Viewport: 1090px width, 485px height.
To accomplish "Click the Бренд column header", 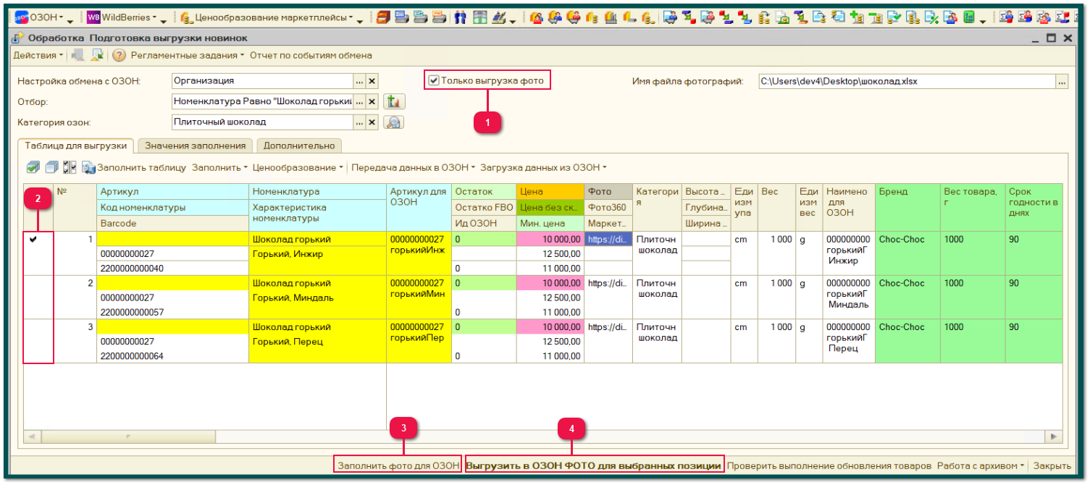I will pyautogui.click(x=907, y=207).
